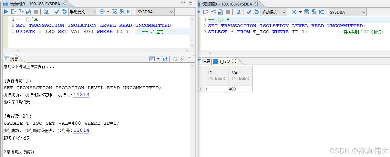The width and height of the screenshot is (390, 157).
Task: Clear messages with the broom icon
Action: [165, 59]
